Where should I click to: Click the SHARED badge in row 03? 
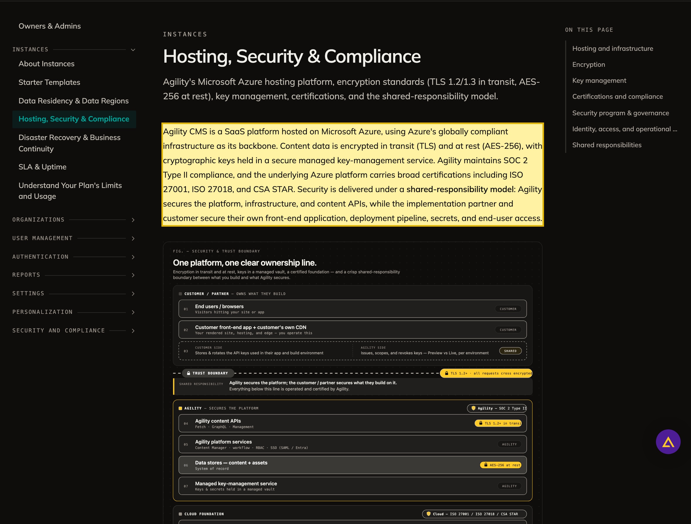(x=510, y=351)
